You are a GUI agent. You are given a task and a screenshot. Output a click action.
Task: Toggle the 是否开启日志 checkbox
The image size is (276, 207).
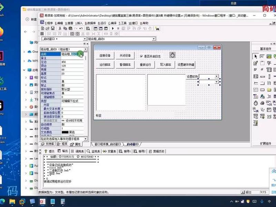click(141, 56)
